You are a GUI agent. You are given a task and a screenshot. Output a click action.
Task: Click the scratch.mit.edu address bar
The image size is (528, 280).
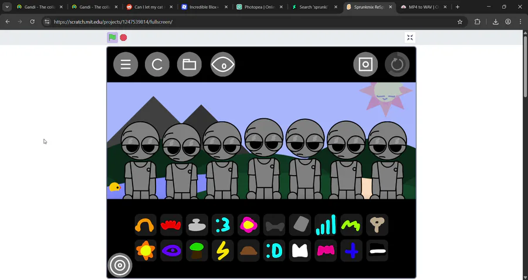[x=252, y=22]
